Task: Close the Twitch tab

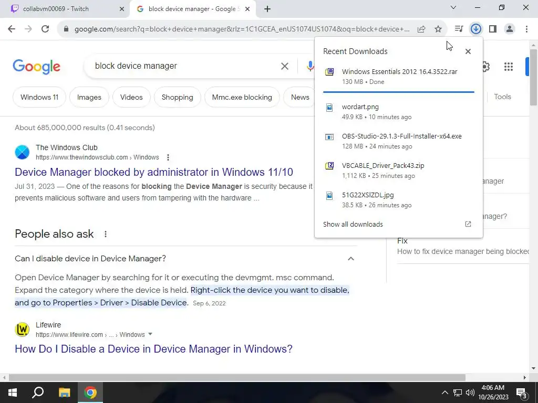Action: pyautogui.click(x=122, y=9)
